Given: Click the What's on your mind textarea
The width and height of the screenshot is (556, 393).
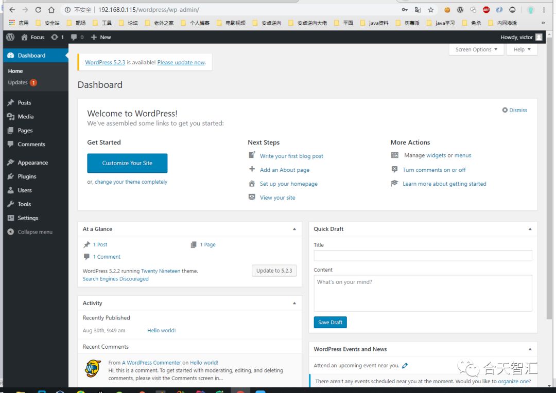Looking at the screenshot, I should [423, 293].
